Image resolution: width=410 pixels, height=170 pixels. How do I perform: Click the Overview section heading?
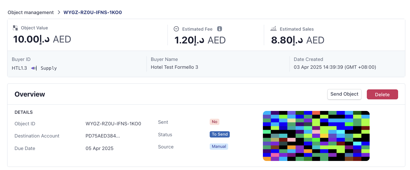tap(30, 94)
